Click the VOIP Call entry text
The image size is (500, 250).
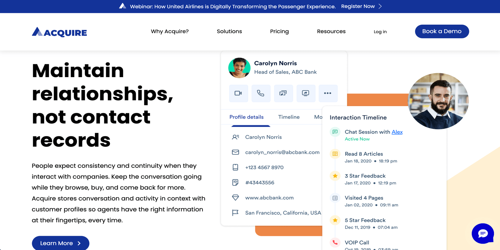point(357,242)
